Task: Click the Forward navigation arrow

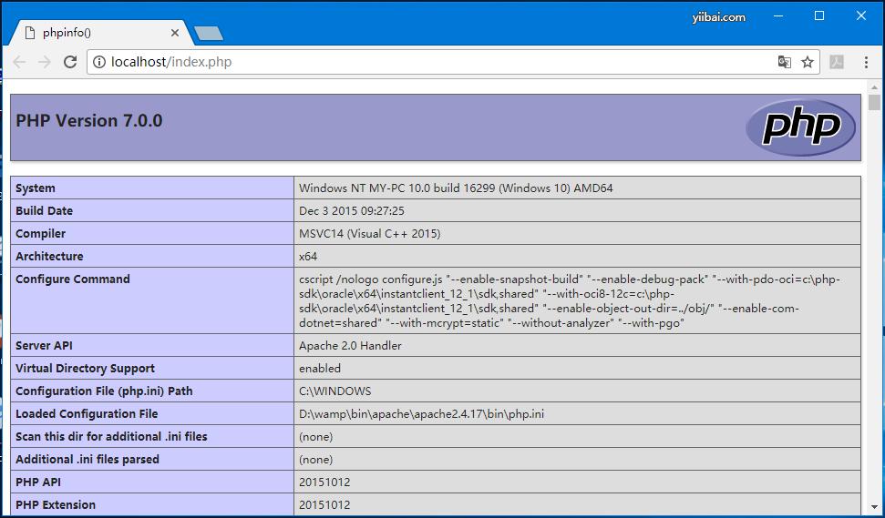Action: [44, 62]
